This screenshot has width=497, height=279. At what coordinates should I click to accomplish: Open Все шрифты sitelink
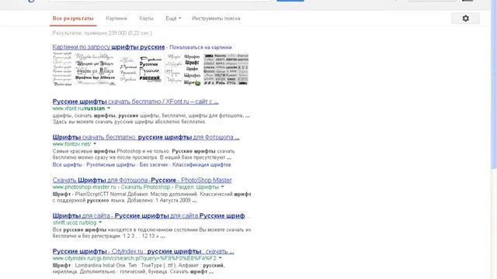(68, 165)
